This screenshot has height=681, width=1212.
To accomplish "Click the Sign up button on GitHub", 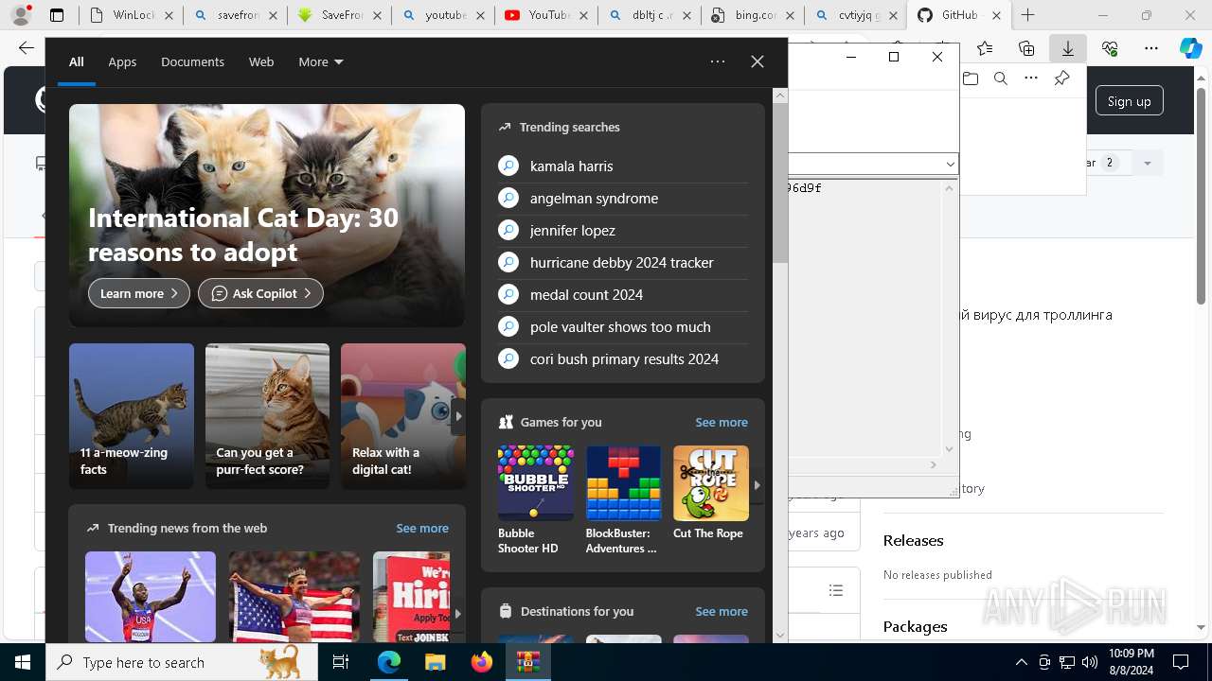I will tap(1129, 101).
